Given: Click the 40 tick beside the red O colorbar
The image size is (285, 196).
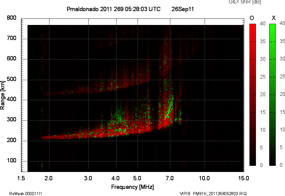Looking at the screenshot, I should point(263,23).
